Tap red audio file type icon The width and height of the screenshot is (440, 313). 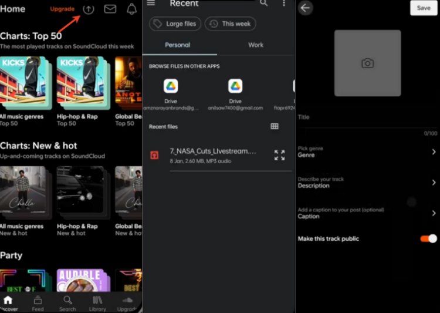pyautogui.click(x=154, y=155)
